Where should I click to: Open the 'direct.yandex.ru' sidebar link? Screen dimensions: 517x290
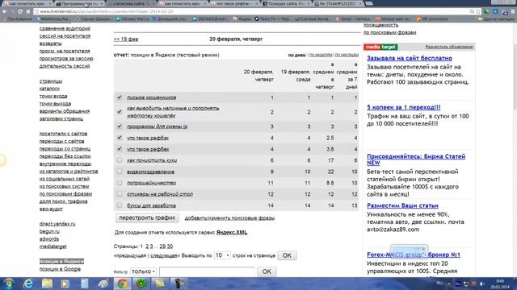(x=57, y=224)
